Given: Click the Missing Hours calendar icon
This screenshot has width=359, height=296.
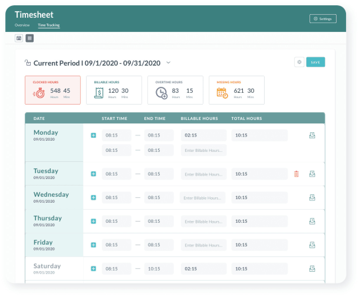Looking at the screenshot, I should [x=222, y=92].
